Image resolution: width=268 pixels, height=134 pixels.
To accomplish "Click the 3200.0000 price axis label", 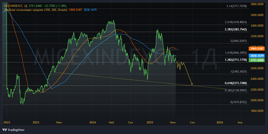I will pyautogui.click(x=257, y=36).
